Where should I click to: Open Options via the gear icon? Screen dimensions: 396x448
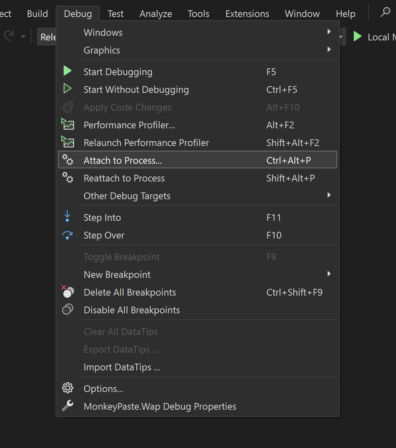67,388
